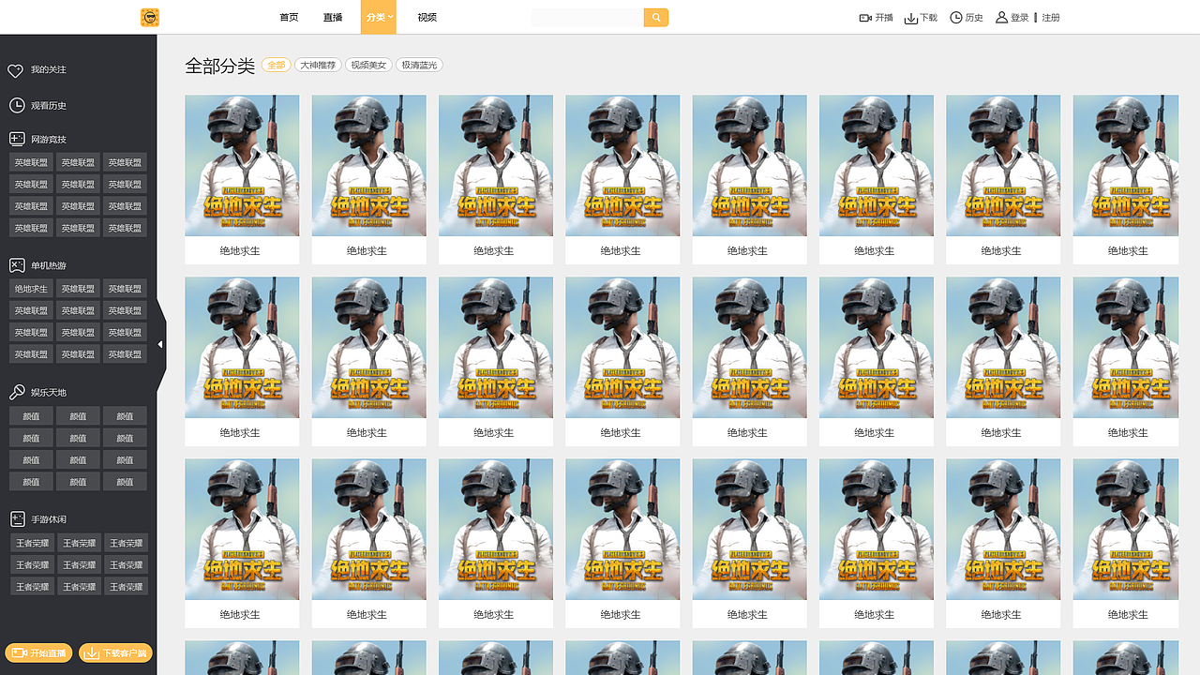Select the 极清蓝光 filter tag

pyautogui.click(x=419, y=66)
